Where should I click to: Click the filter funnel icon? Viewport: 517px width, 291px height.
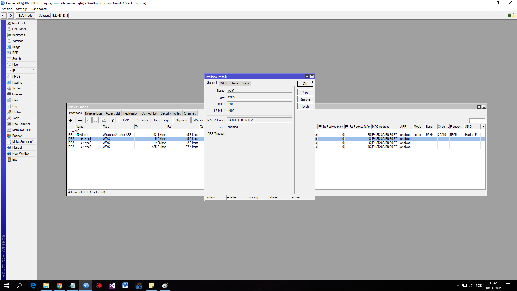click(x=113, y=120)
